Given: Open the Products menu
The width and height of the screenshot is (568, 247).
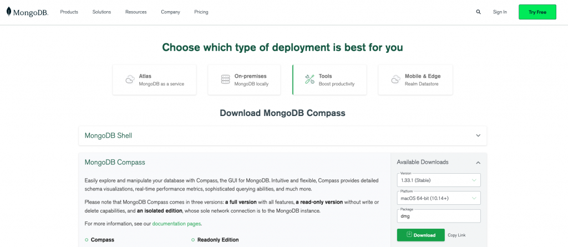Looking at the screenshot, I should tap(69, 12).
